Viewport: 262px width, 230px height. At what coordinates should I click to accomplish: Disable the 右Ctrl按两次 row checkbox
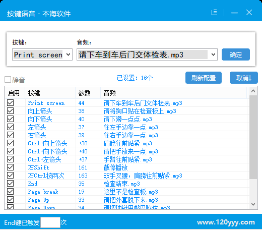(10, 175)
